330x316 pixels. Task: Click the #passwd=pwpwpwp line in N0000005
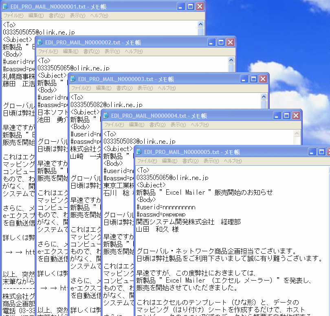(x=161, y=215)
